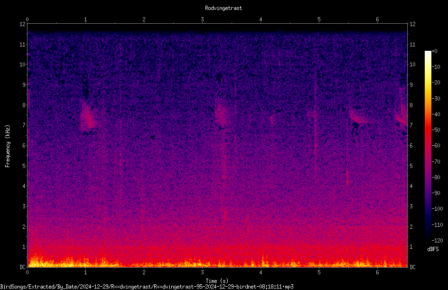Click the dBFS color scale bar
The width and height of the screenshot is (448, 290).
click(428, 145)
